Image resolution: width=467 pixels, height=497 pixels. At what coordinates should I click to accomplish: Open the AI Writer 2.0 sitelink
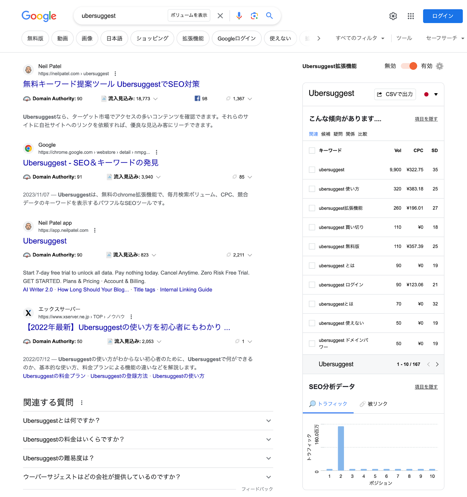click(38, 290)
